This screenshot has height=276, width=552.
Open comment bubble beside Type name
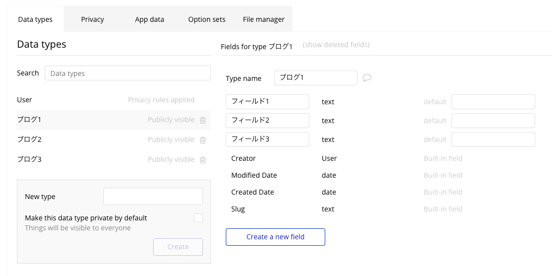click(367, 78)
